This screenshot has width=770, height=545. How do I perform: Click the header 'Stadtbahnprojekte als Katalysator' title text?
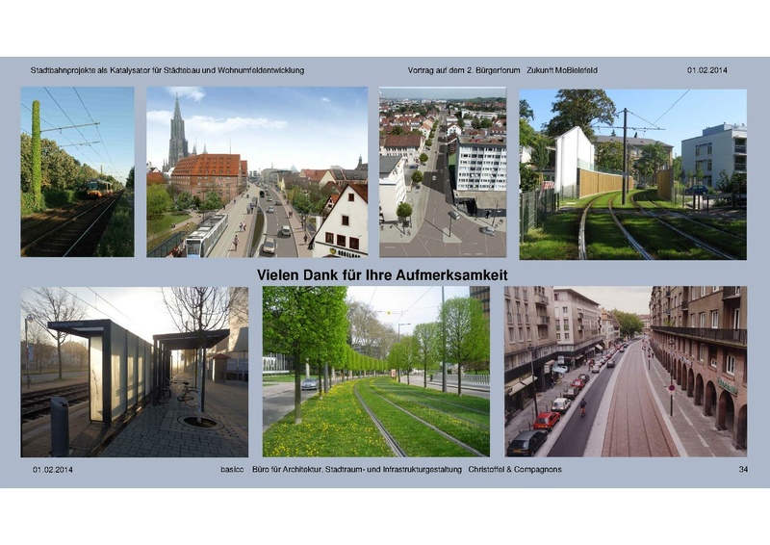(x=167, y=70)
